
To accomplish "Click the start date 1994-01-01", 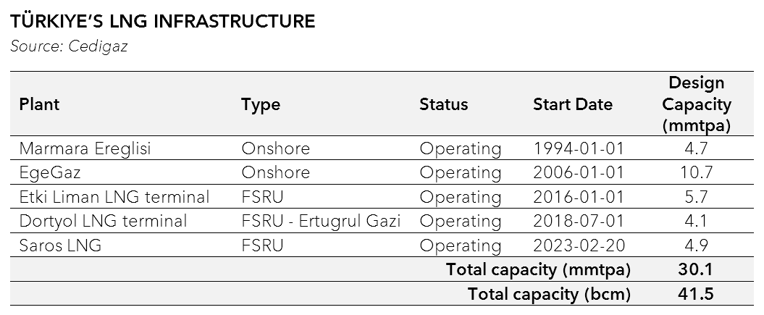I will point(578,149).
